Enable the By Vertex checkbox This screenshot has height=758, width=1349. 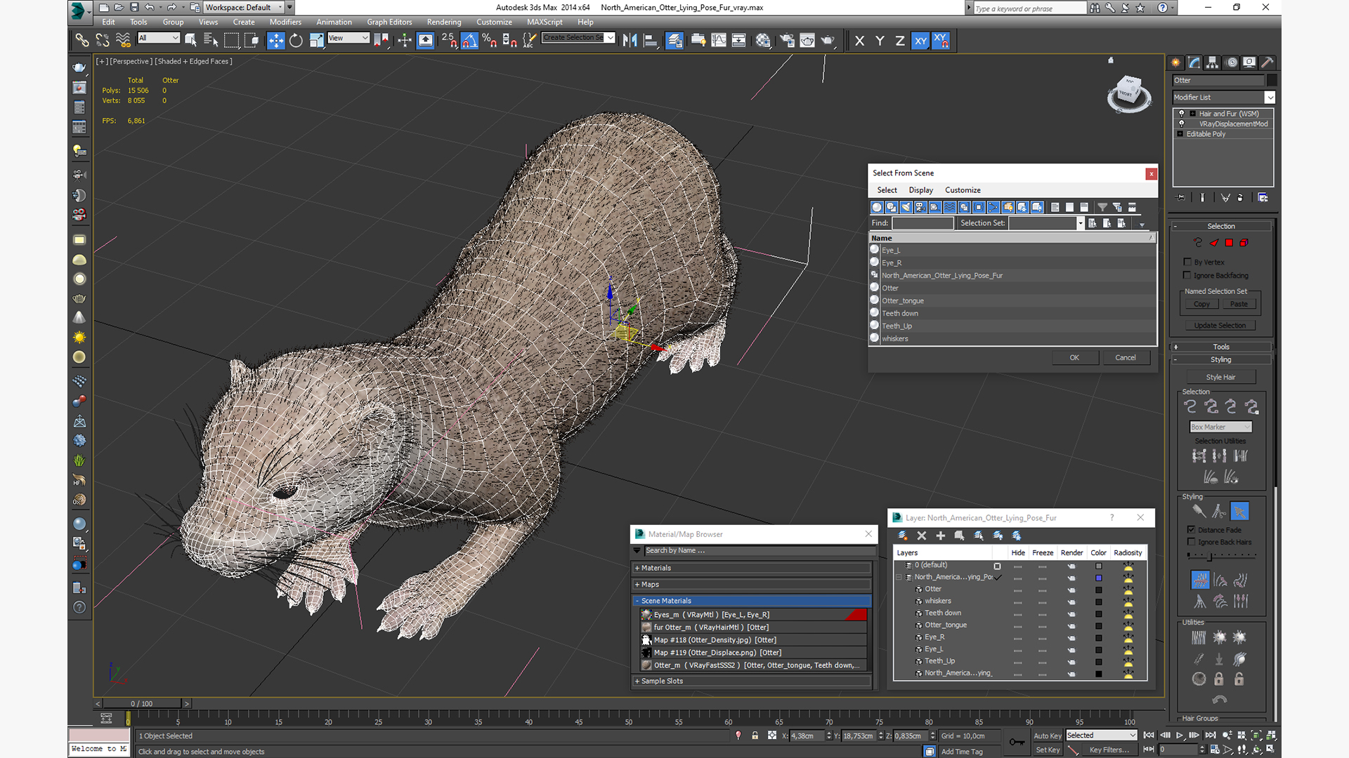tap(1187, 262)
